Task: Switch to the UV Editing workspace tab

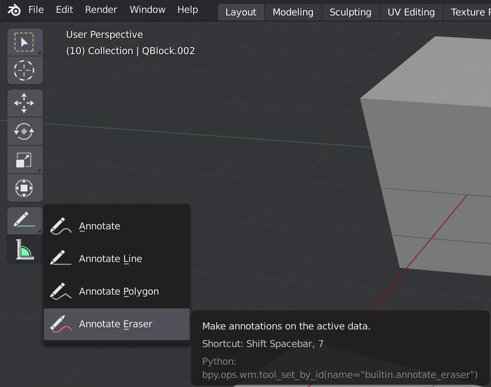Action: point(411,12)
